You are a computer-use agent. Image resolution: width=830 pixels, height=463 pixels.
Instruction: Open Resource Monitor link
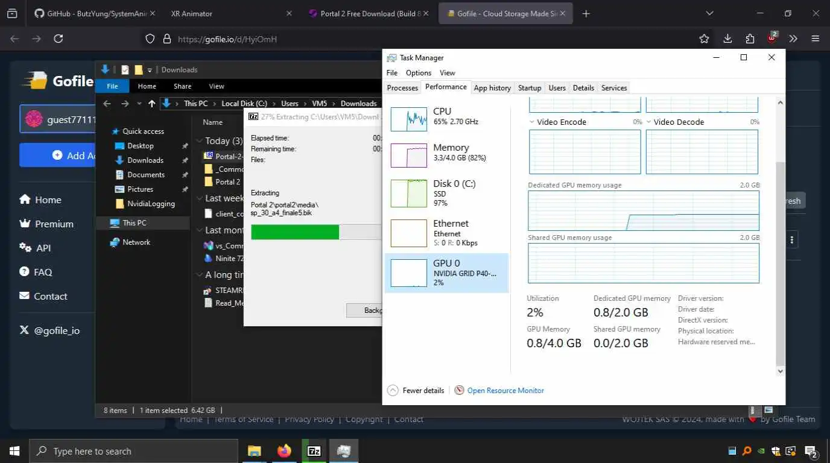coord(505,391)
